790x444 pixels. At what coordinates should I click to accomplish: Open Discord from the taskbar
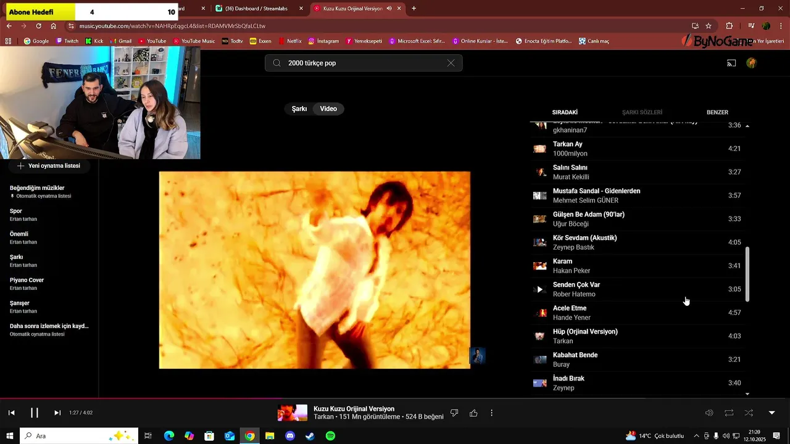point(290,436)
